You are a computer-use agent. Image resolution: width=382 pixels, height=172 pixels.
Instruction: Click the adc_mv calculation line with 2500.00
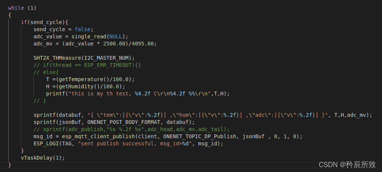coord(95,44)
